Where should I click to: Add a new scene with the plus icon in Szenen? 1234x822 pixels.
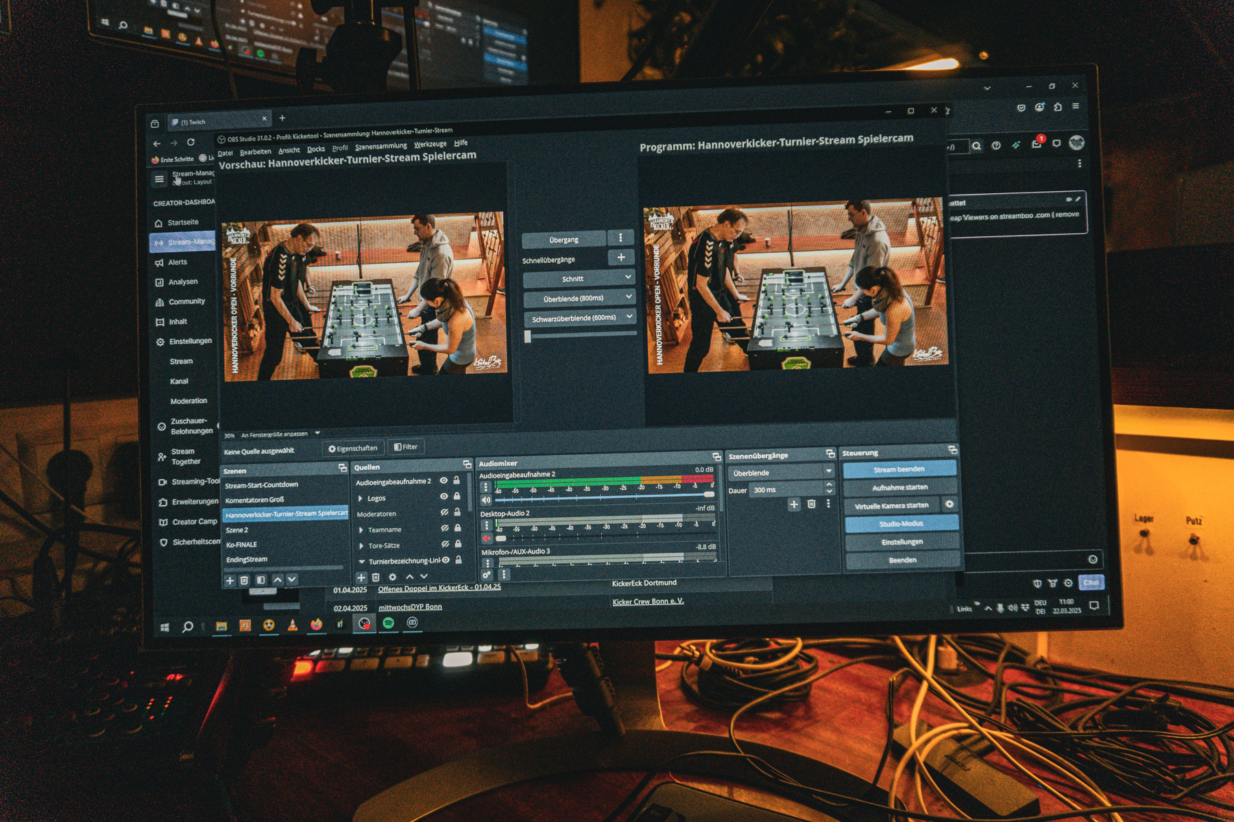click(x=230, y=581)
